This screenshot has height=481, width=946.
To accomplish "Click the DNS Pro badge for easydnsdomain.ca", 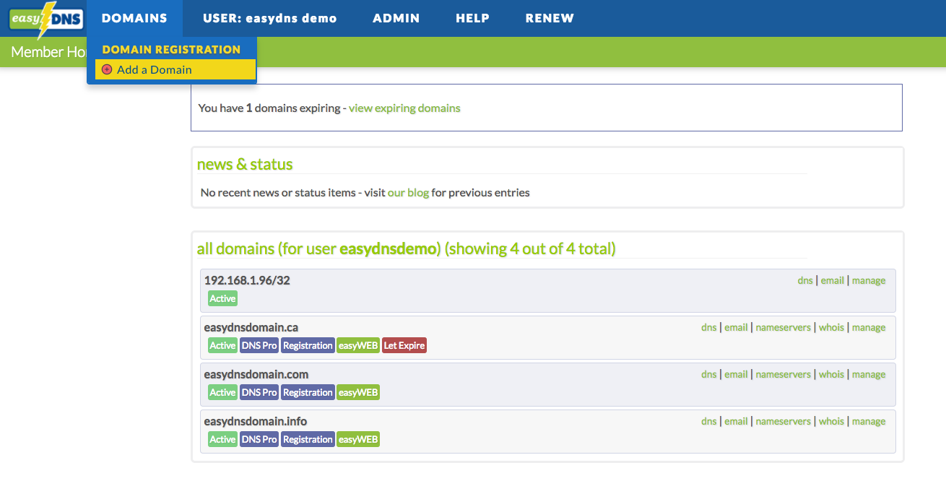I will coord(259,346).
